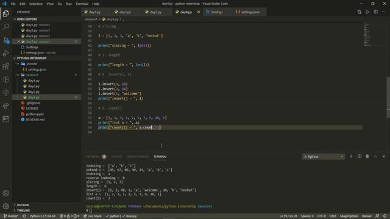Close day4.py in Open Editors list
390x219 pixels.
(x=18, y=41)
